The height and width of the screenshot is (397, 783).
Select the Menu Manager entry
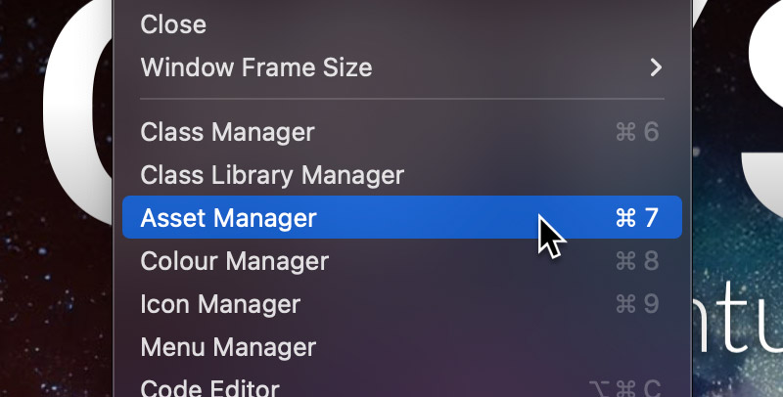pos(228,347)
